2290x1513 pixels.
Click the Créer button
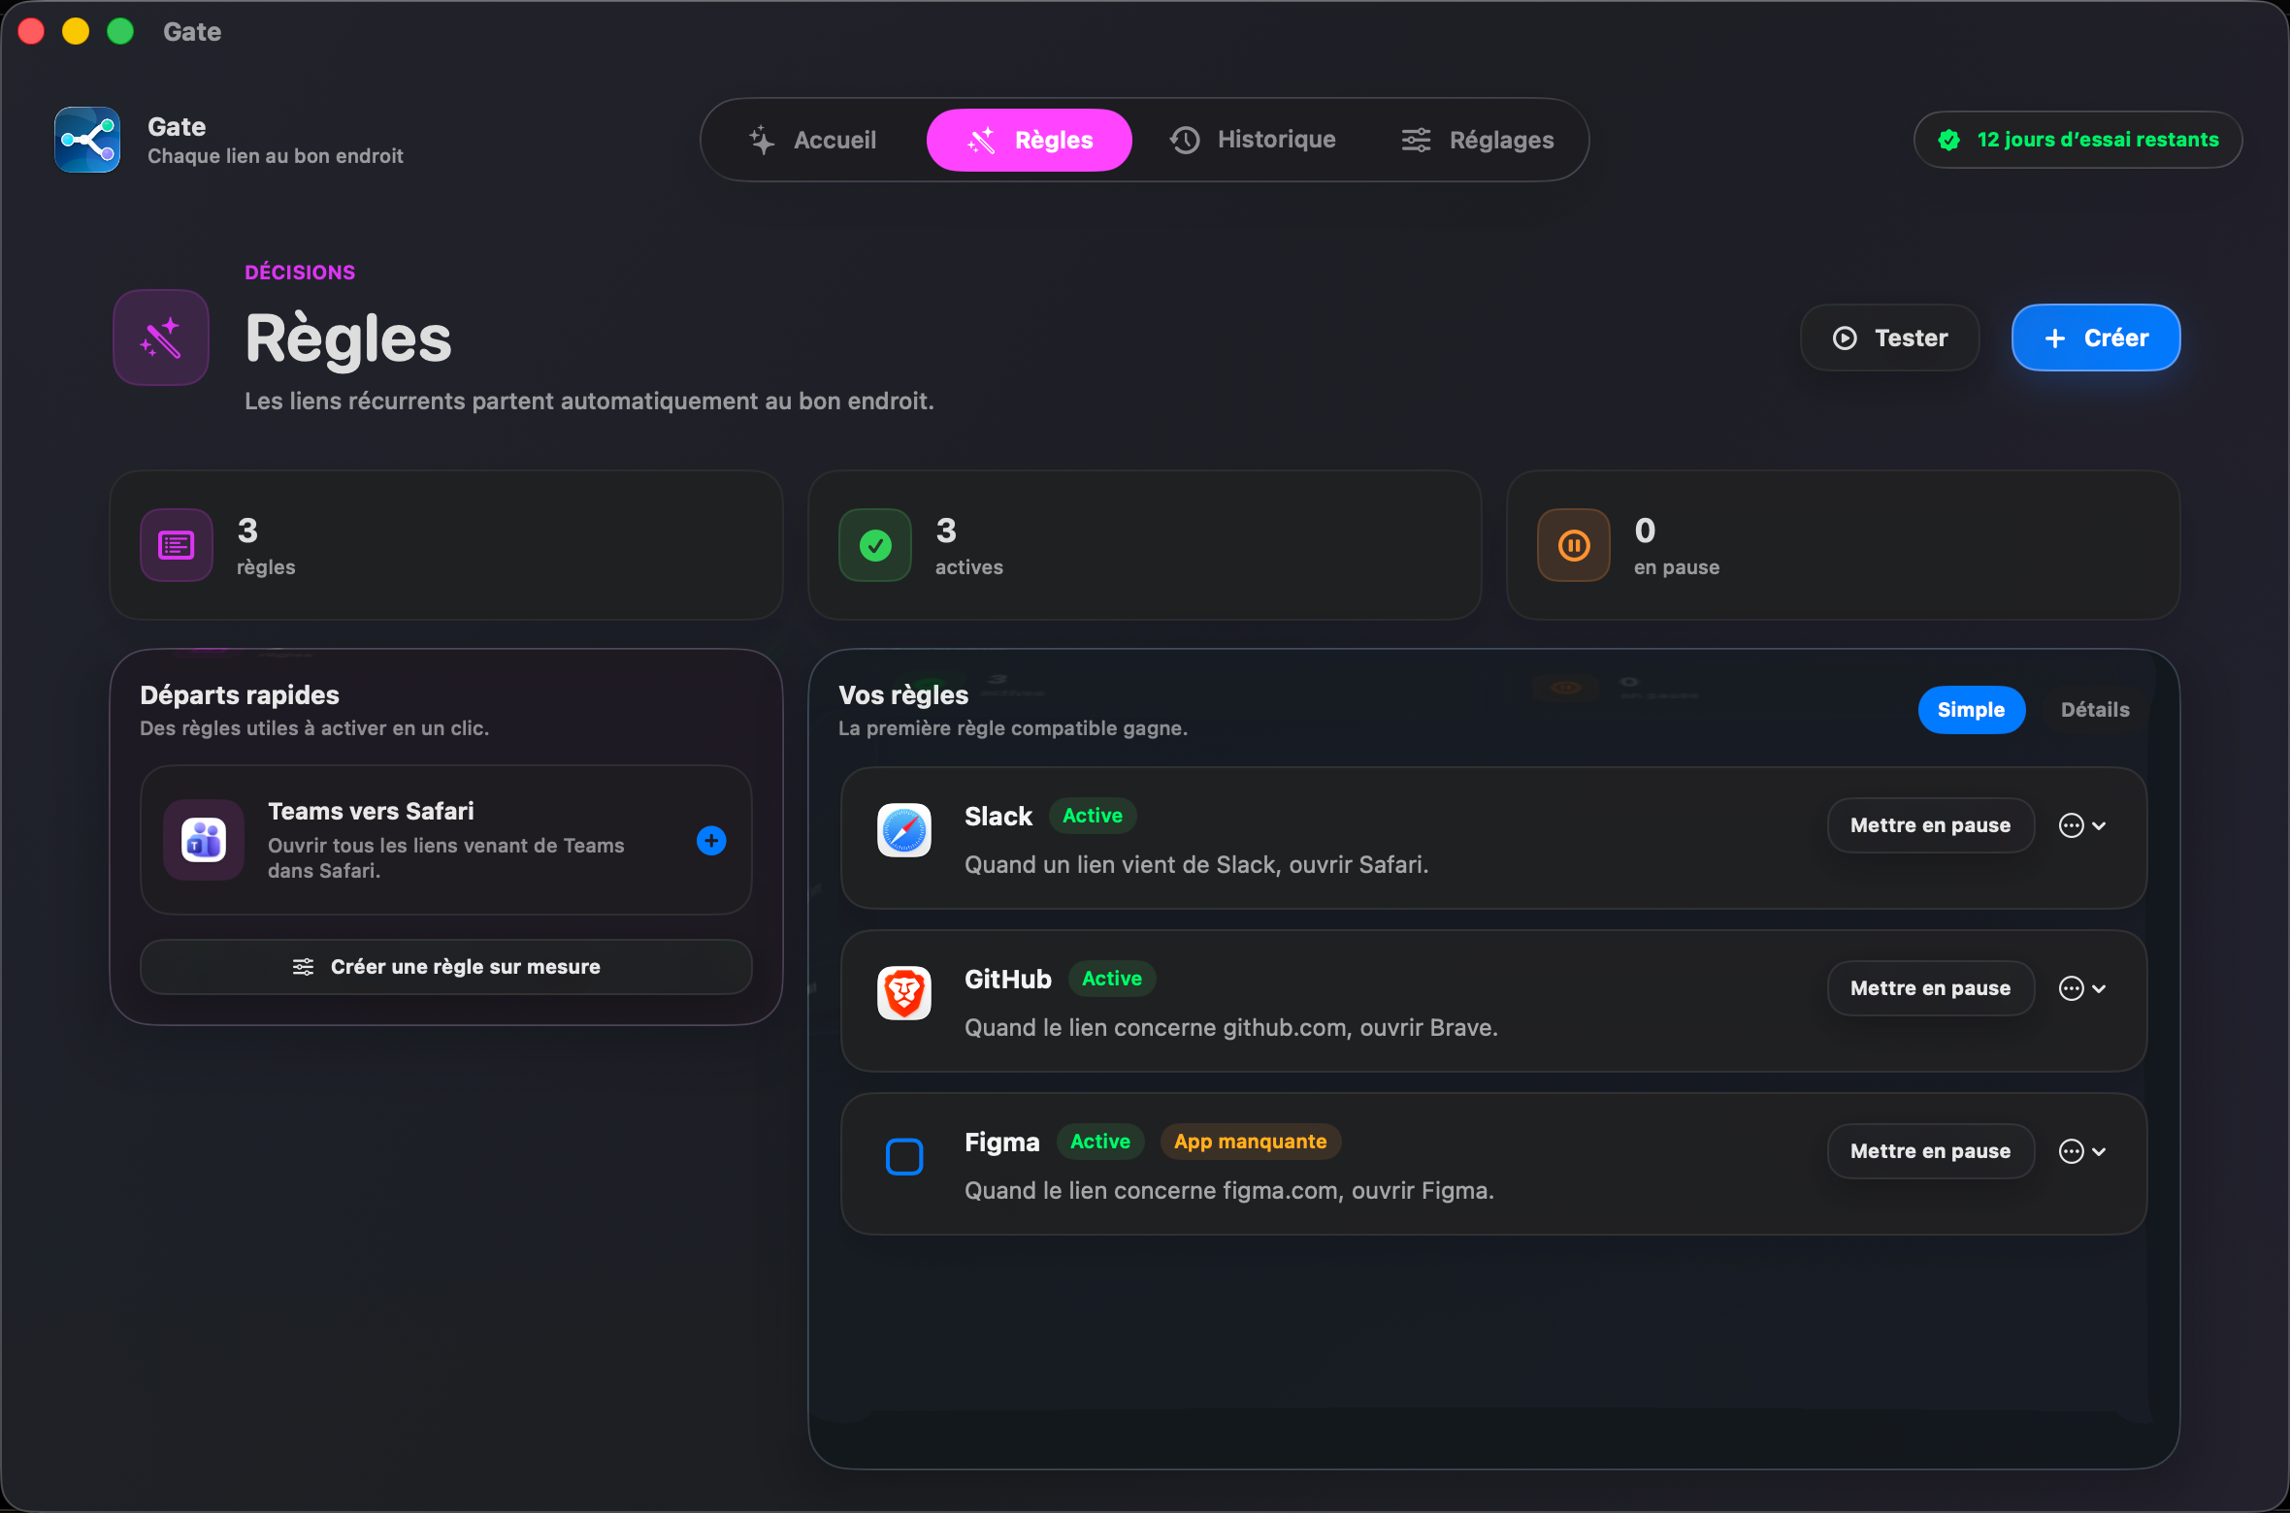pyautogui.click(x=2096, y=338)
